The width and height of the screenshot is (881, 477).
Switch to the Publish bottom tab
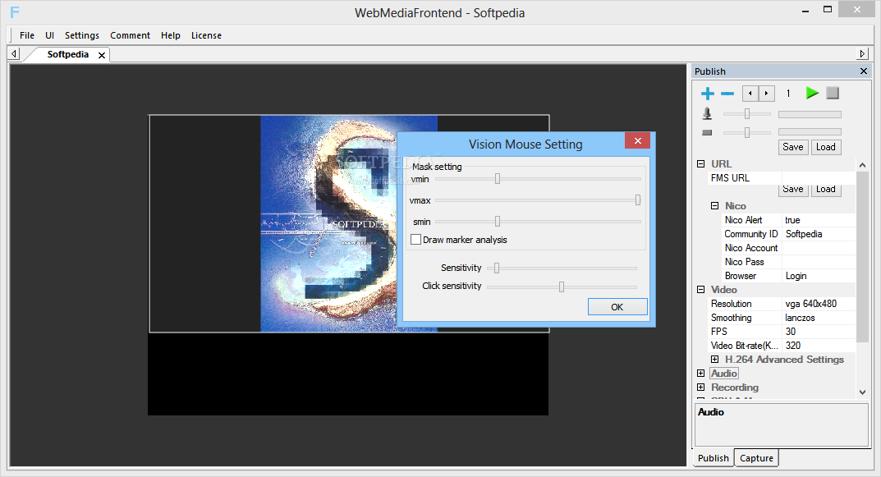(713, 458)
